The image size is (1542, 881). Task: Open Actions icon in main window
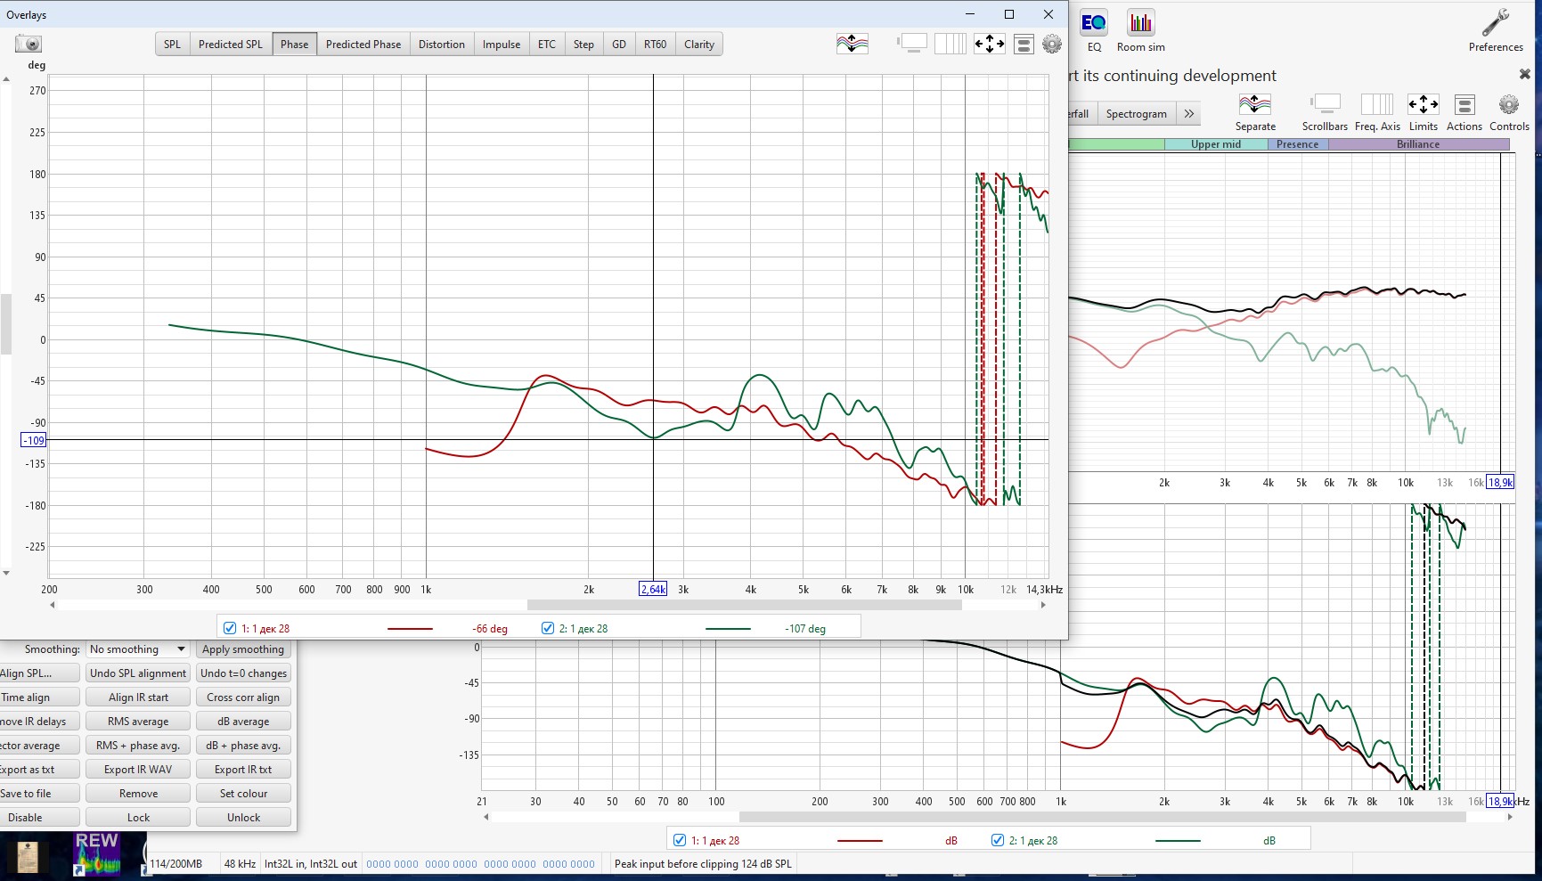1464,112
